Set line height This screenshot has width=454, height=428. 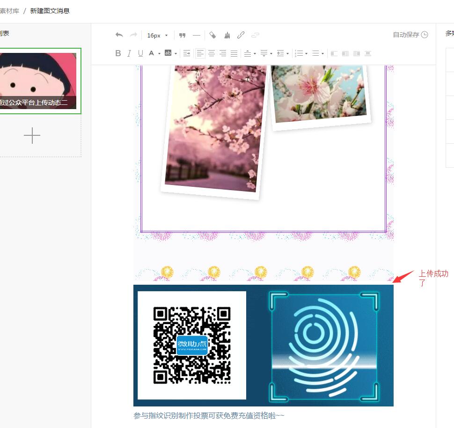[280, 53]
